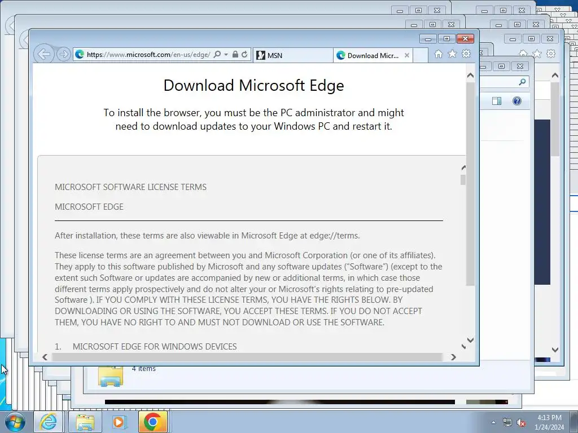Click the Favorites star in the background IE window
The height and width of the screenshot is (433, 578).
point(537,54)
